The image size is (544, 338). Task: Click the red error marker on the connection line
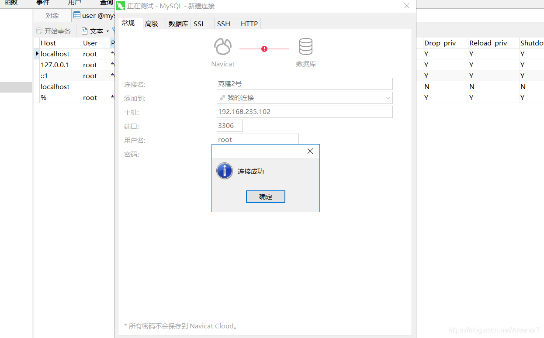[264, 49]
